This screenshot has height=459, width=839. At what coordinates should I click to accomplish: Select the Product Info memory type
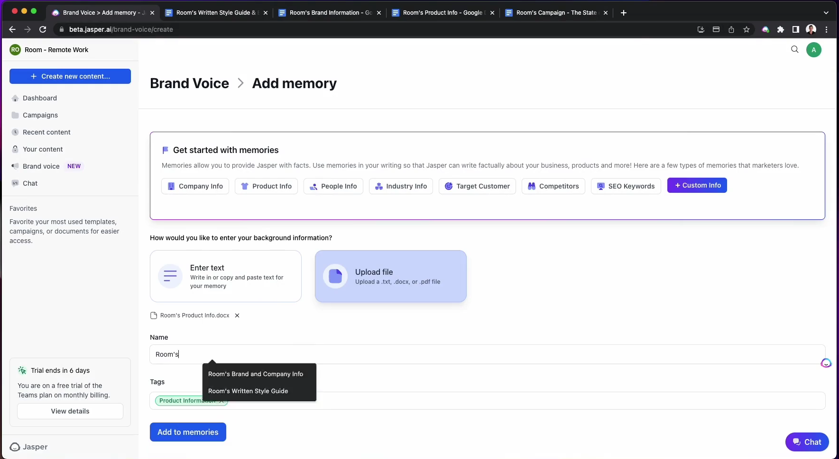267,186
